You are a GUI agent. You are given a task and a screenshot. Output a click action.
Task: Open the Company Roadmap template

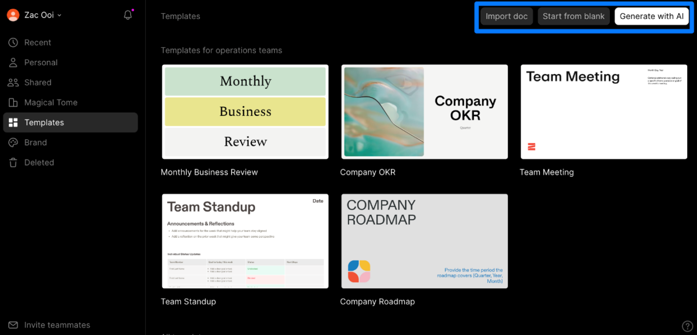tap(424, 241)
